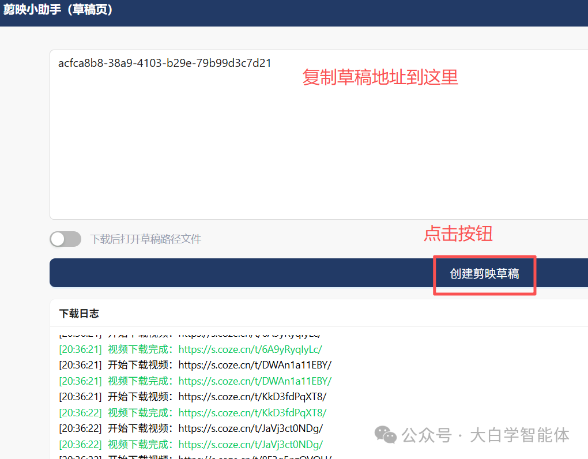Click log line 开始下载视频 DWAn1a11EBY
The image size is (588, 459).
tap(195, 365)
